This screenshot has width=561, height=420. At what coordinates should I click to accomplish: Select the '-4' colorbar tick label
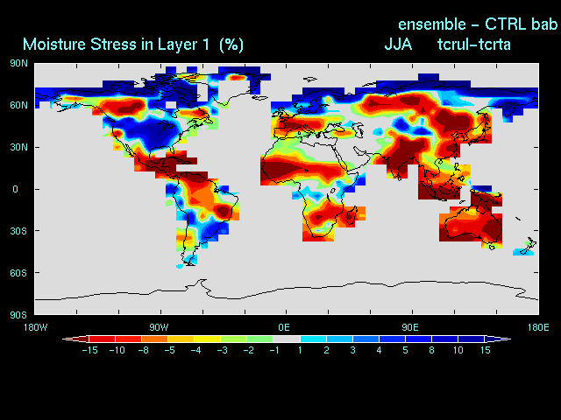pos(196,350)
